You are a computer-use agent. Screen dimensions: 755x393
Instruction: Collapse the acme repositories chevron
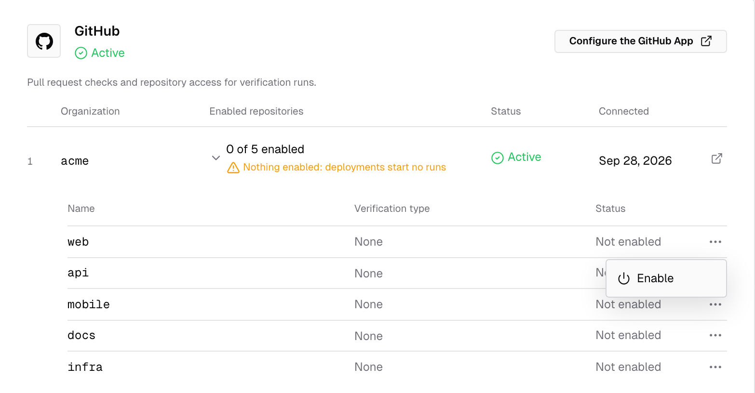point(216,158)
